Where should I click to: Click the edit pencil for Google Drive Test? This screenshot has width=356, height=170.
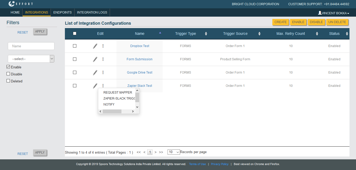pyautogui.click(x=95, y=73)
